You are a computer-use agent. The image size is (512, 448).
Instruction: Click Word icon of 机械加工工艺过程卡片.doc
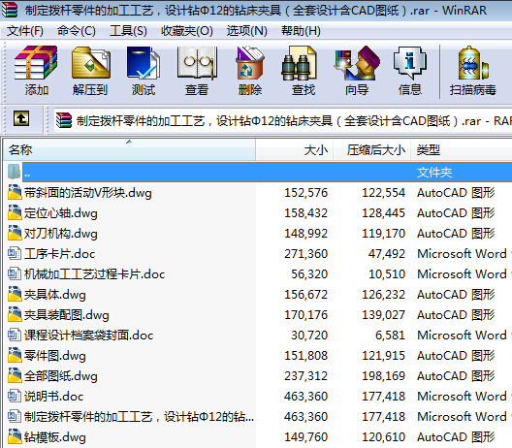coord(15,273)
